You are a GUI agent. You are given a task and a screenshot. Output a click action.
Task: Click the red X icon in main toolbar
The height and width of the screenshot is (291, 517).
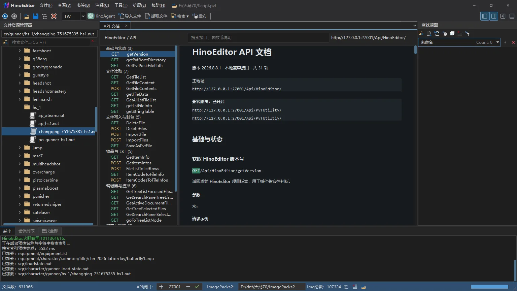(54, 16)
